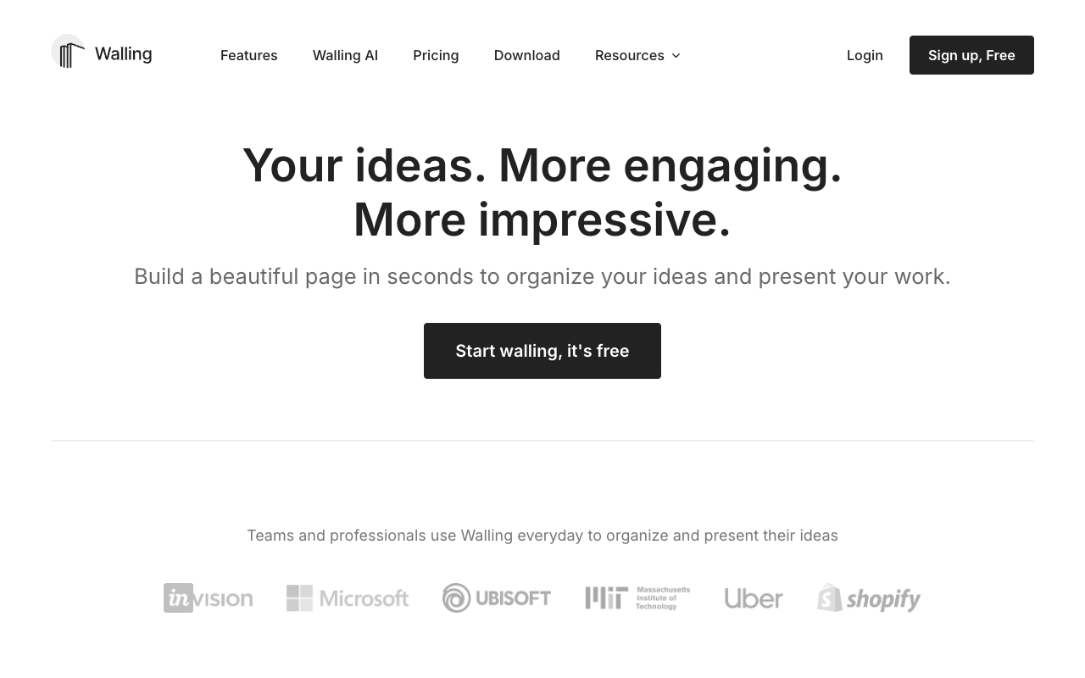Click the subtitle about building a beautiful page
The image size is (1085, 678).
tap(542, 276)
